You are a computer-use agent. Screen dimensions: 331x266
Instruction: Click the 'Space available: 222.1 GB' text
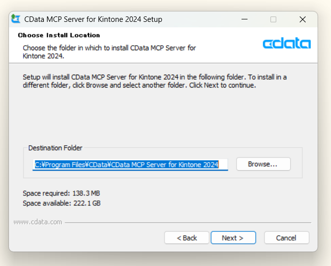(x=62, y=203)
